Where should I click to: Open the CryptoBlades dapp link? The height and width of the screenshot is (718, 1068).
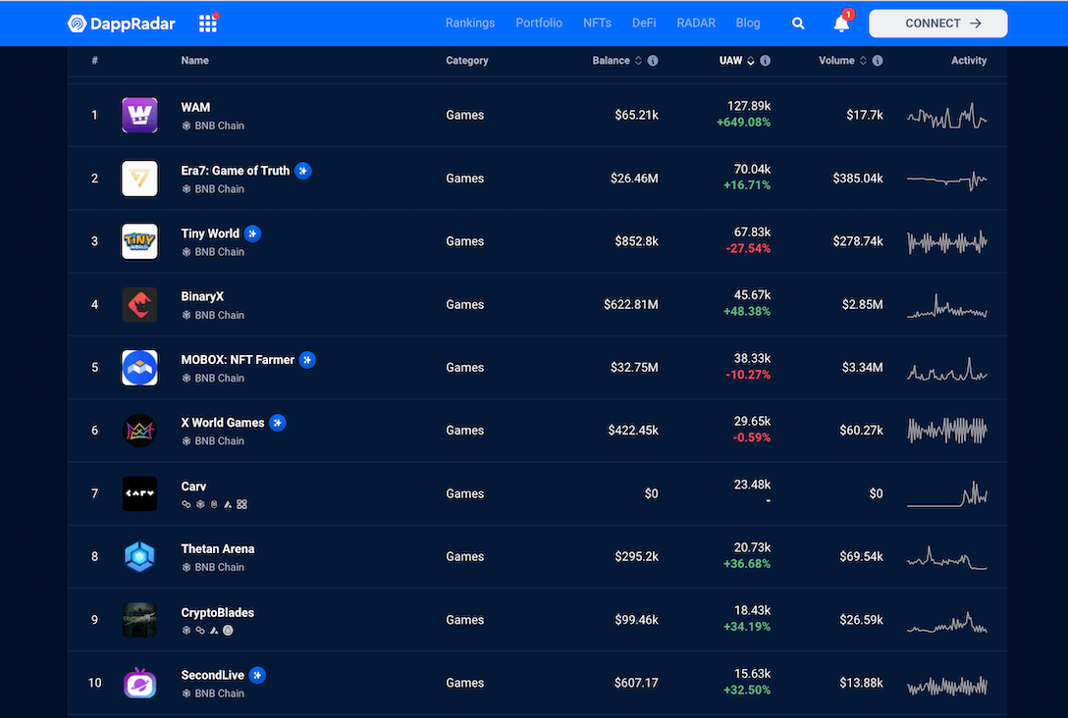pyautogui.click(x=217, y=611)
